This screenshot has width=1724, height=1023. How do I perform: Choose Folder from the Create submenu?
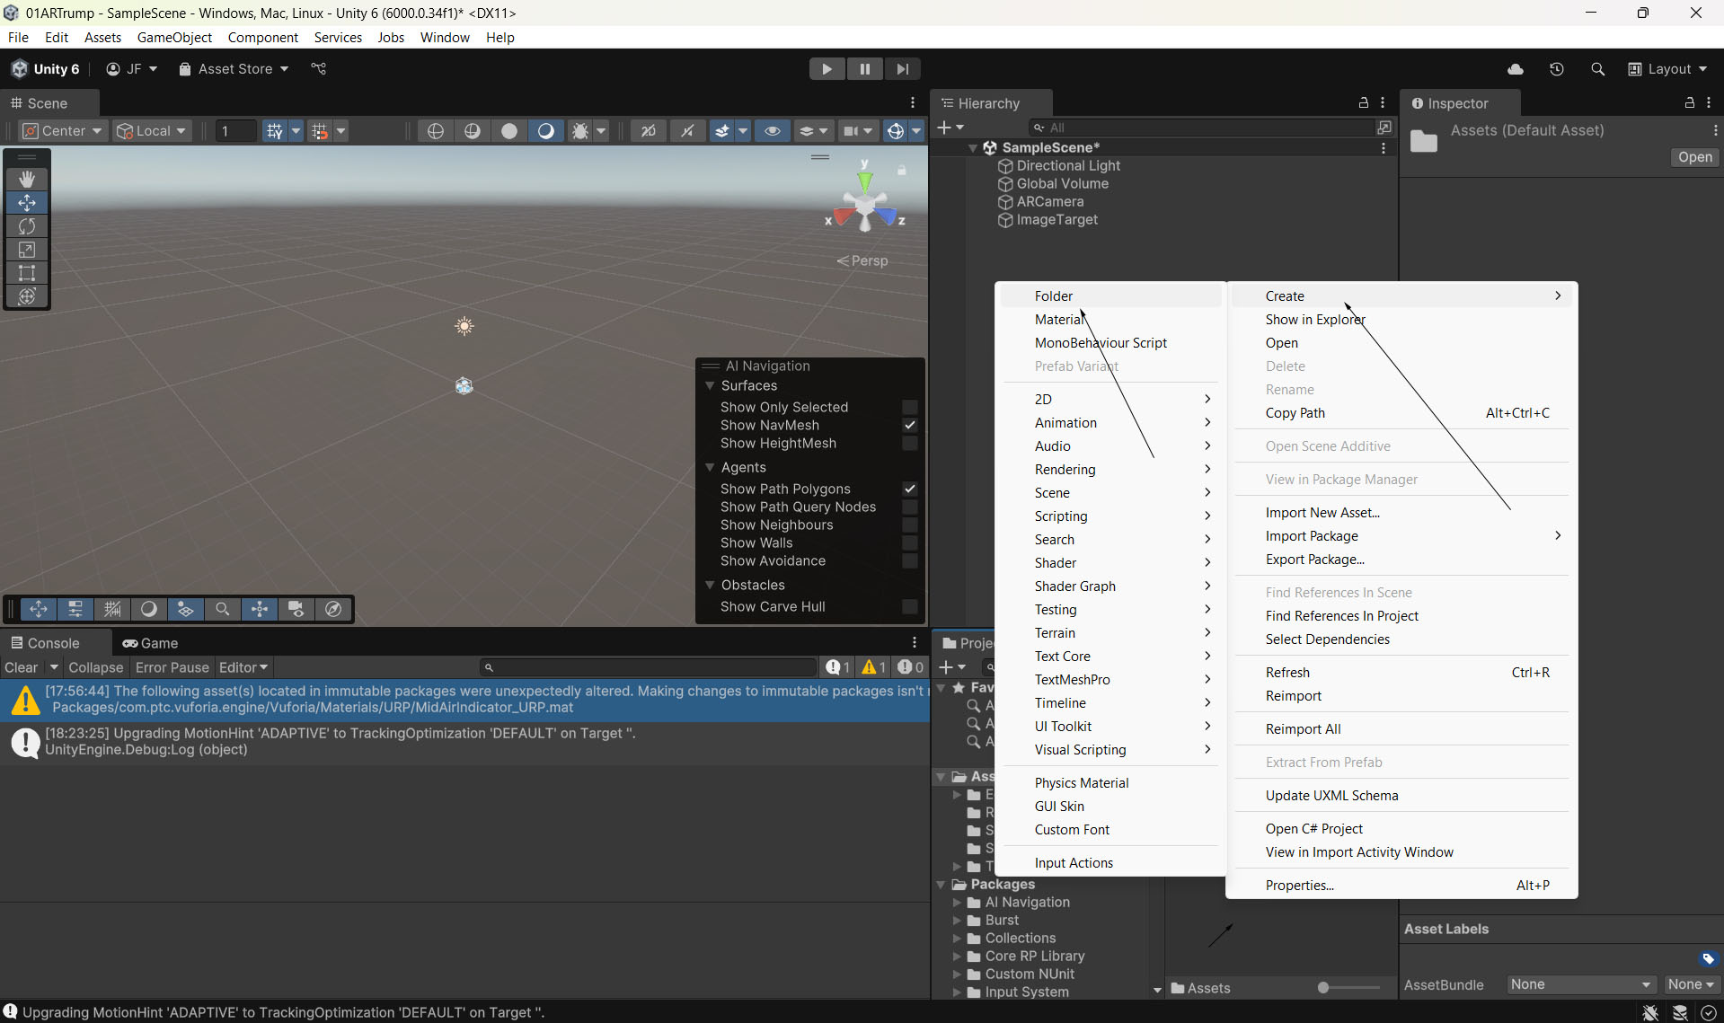point(1054,296)
